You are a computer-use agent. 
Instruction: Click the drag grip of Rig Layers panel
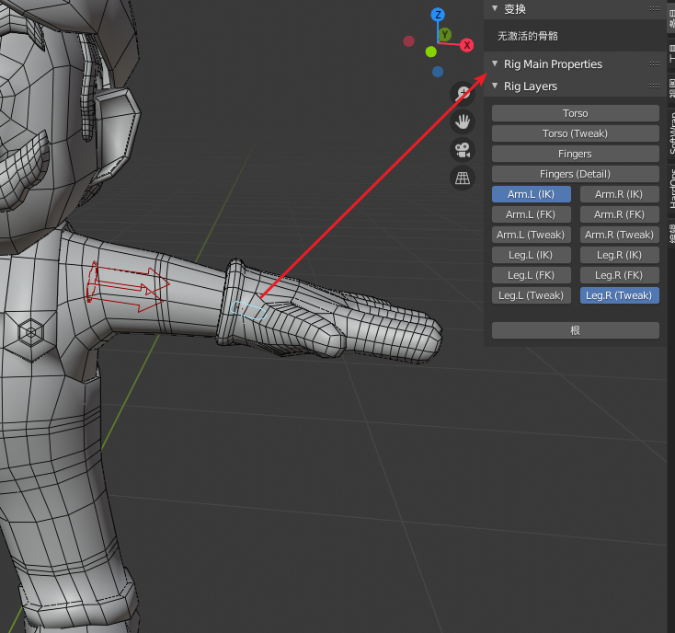(x=655, y=86)
